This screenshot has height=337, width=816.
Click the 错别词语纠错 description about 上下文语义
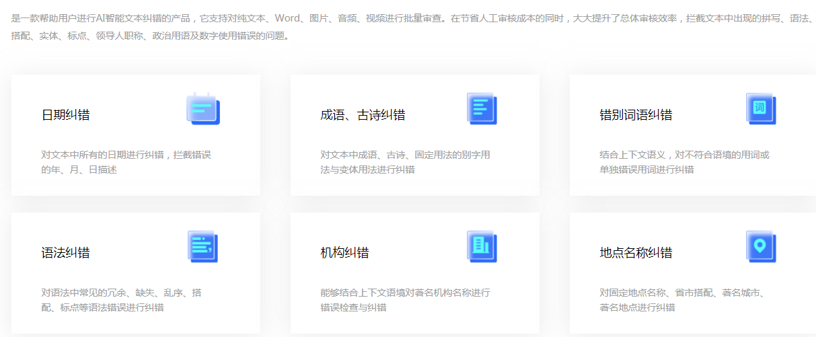pyautogui.click(x=684, y=162)
